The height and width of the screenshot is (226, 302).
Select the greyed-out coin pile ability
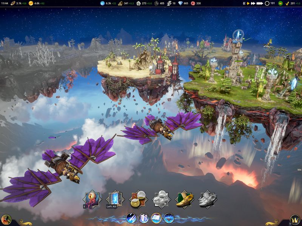(x=162, y=200)
